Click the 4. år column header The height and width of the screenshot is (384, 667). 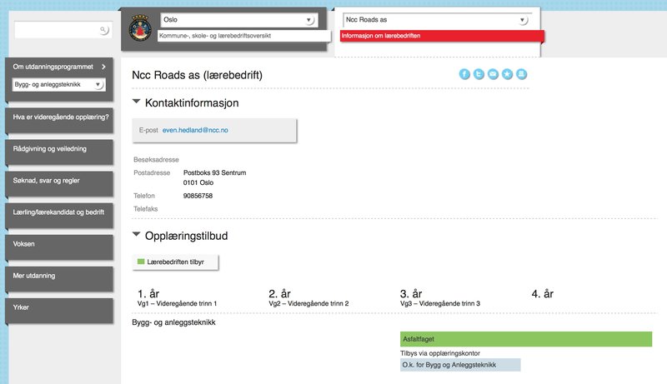pyautogui.click(x=543, y=293)
